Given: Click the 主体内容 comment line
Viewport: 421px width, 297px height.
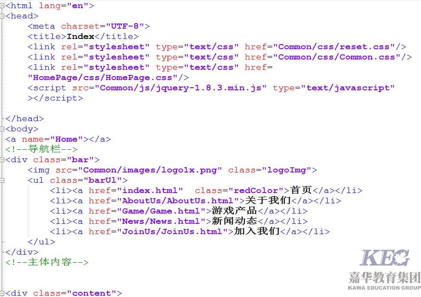Looking at the screenshot, I should [x=47, y=262].
